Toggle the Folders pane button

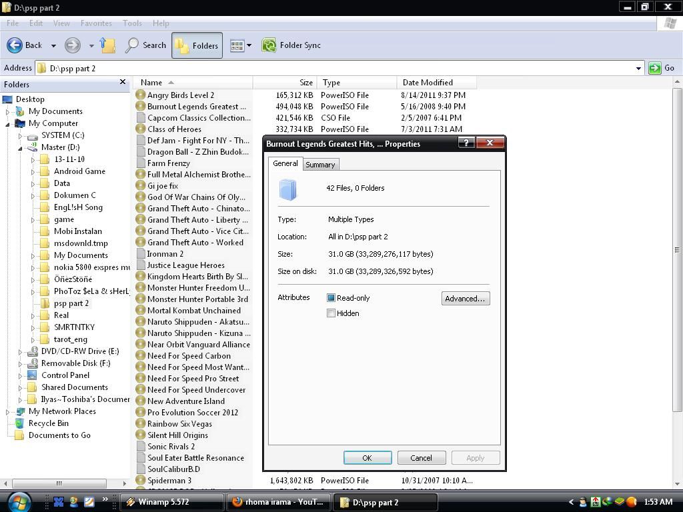point(197,45)
